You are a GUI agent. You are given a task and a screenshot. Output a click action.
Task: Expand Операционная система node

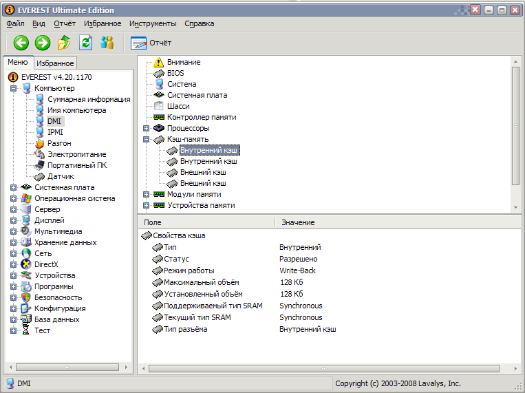(x=13, y=199)
